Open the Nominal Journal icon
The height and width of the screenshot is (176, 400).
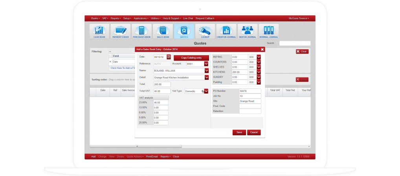pyautogui.click(x=269, y=31)
